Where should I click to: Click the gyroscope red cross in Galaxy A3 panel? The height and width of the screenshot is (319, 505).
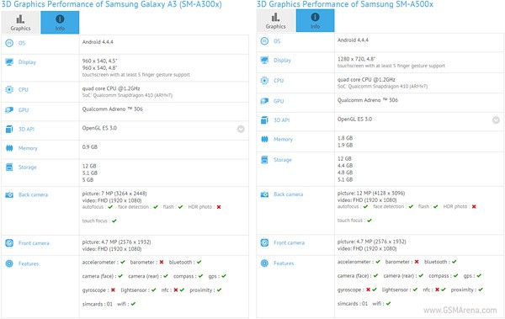[x=113, y=290]
